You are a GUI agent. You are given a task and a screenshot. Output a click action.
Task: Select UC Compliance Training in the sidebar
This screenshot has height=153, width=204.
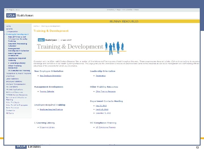[x=19, y=71]
